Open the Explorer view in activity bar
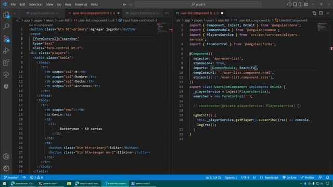Image resolution: width=333 pixels, height=187 pixels. (6, 15)
